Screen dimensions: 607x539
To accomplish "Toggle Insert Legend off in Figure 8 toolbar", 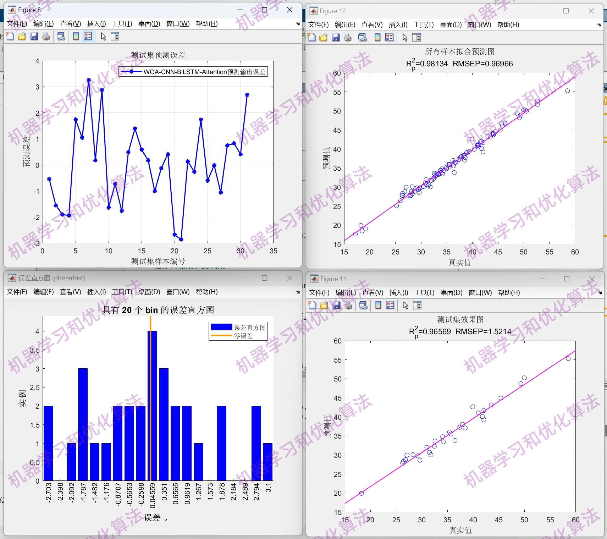I will (x=88, y=37).
